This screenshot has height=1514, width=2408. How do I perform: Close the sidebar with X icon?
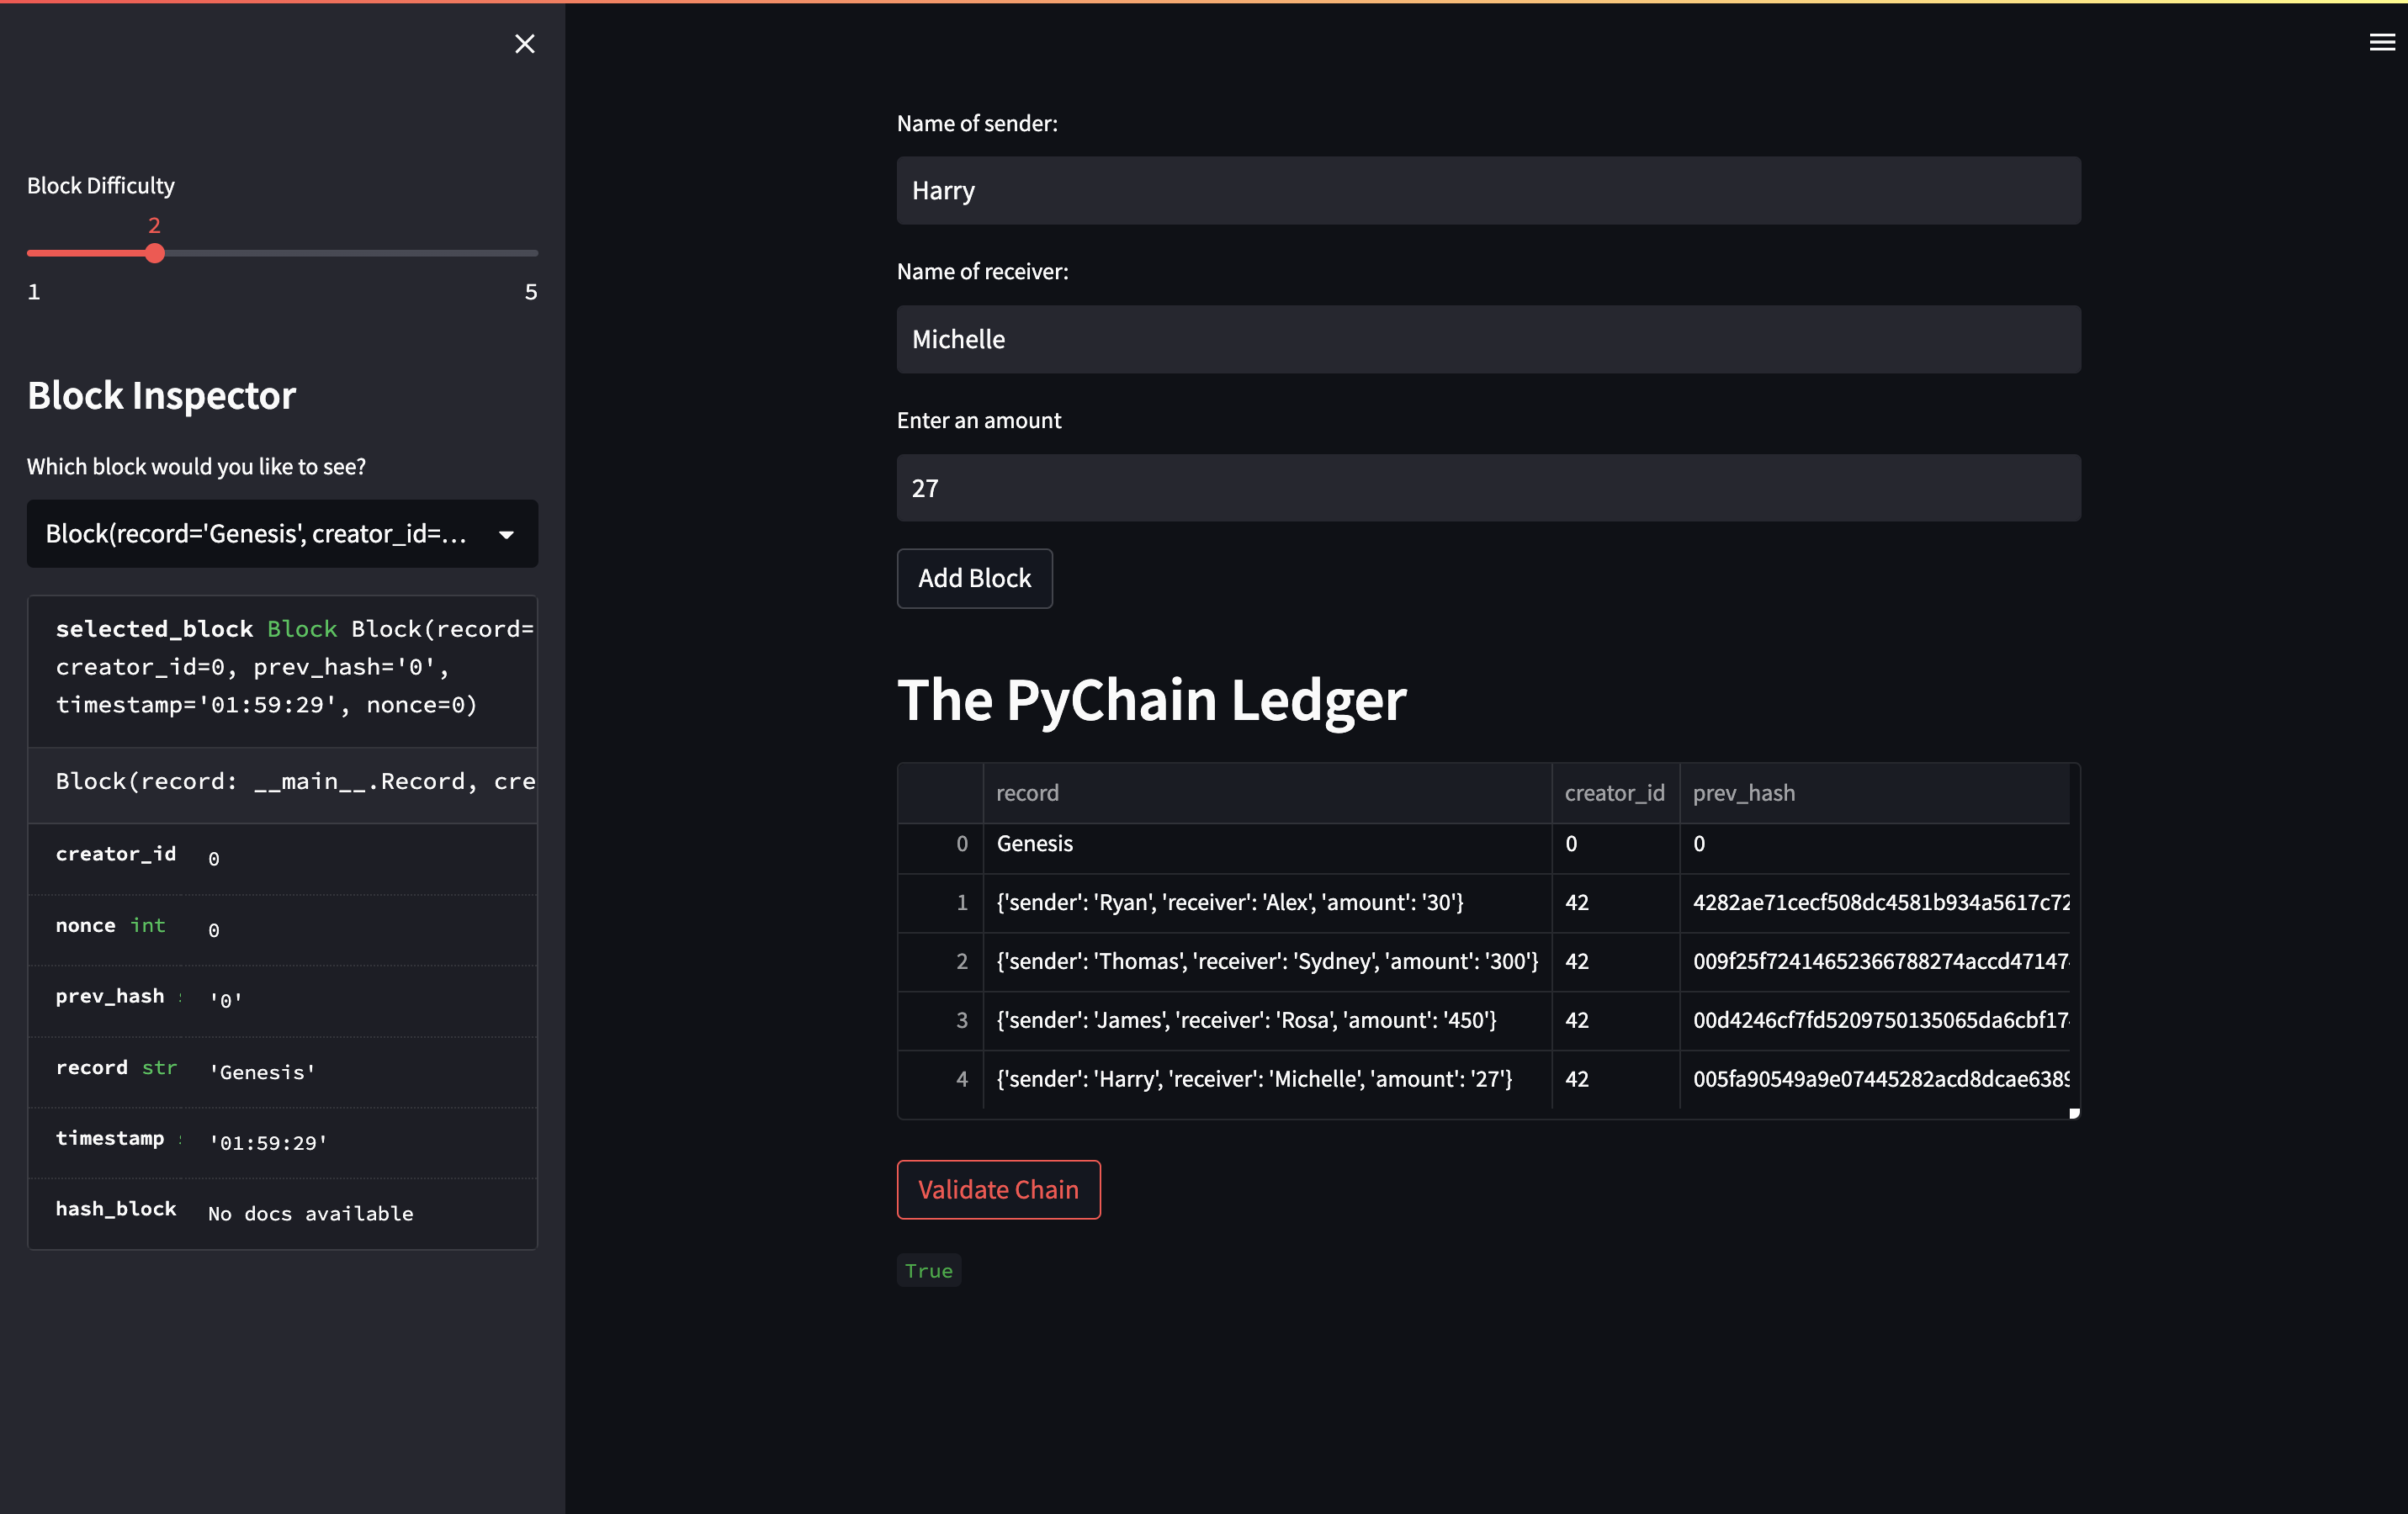click(524, 44)
